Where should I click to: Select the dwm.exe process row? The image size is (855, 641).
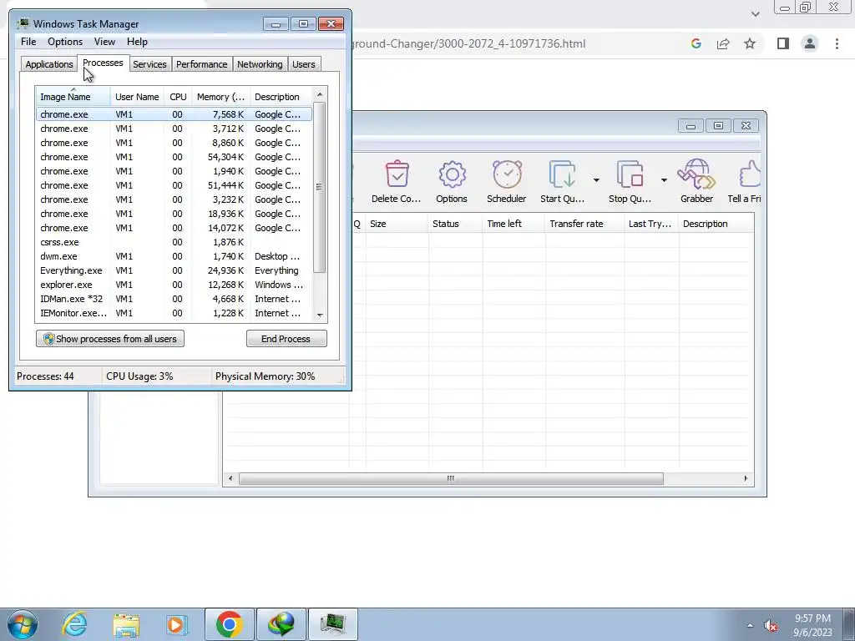pyautogui.click(x=174, y=256)
